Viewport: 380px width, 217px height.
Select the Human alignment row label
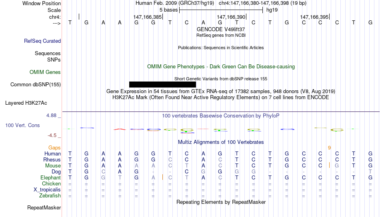click(52, 154)
